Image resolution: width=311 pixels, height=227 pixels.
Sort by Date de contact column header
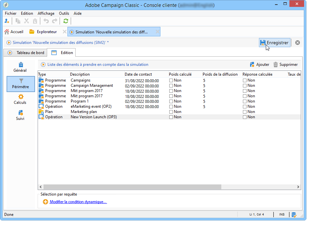pyautogui.click(x=146, y=74)
